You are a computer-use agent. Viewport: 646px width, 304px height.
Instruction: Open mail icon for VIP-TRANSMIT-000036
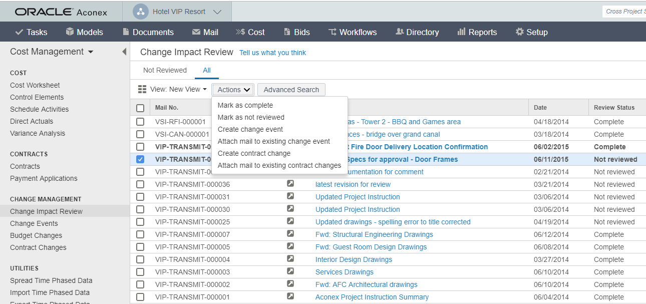coord(290,183)
